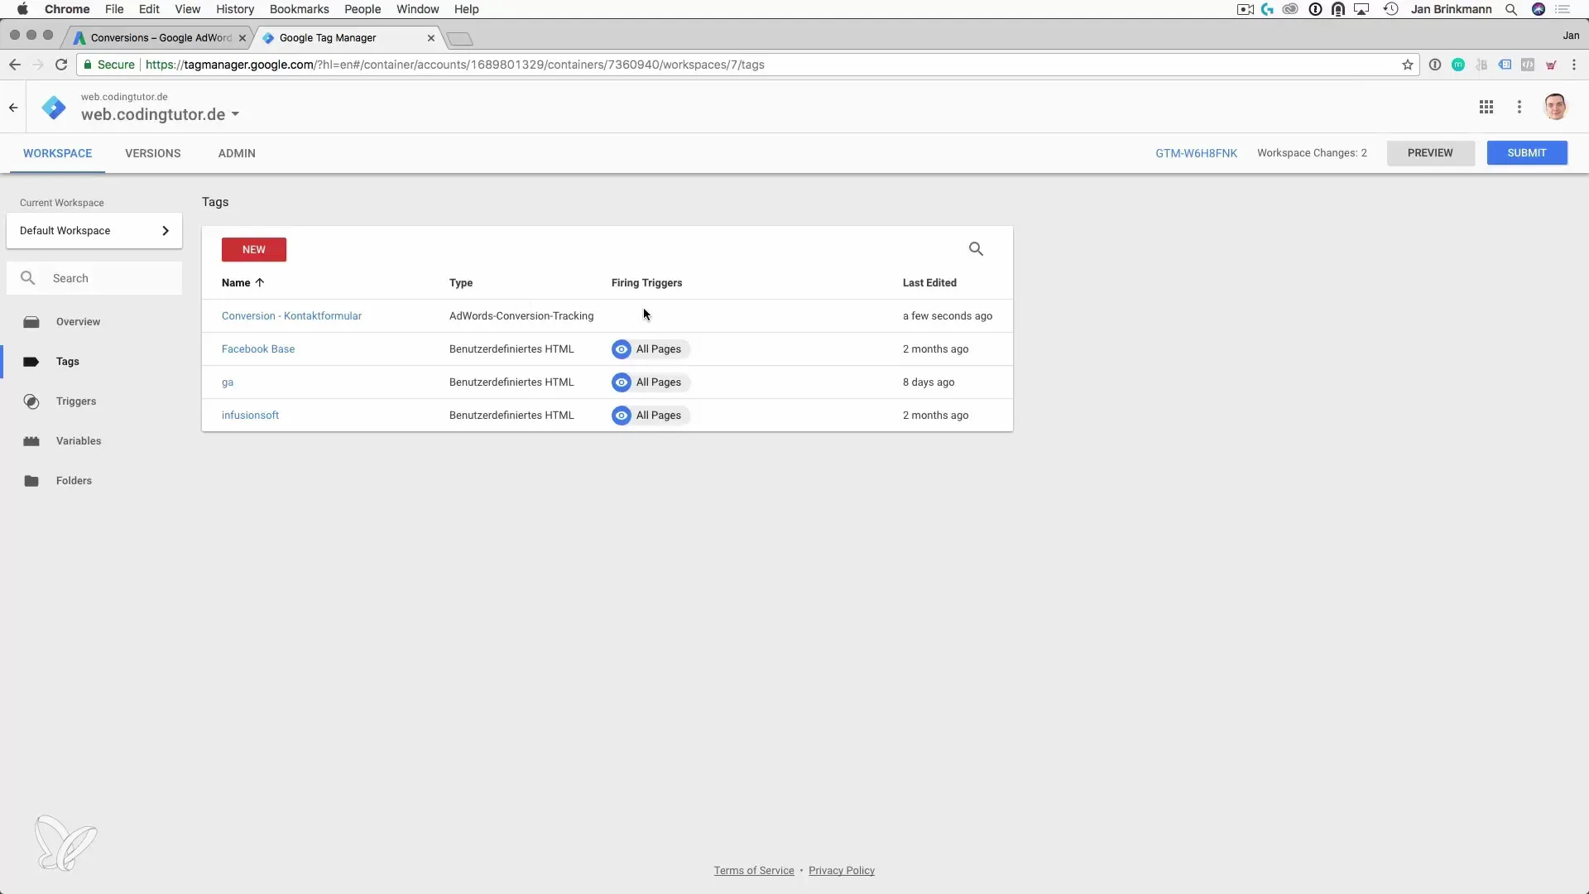The height and width of the screenshot is (894, 1589).
Task: Click the Workspace Changes: 2 counter
Action: coord(1312,153)
